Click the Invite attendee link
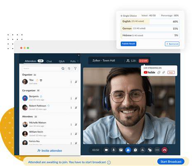This screenshot has width=196, height=166. pyautogui.click(x=50, y=151)
